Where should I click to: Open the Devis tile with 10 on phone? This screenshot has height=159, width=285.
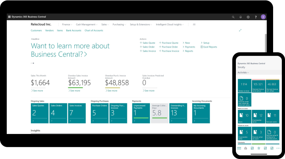click(x=245, y=117)
